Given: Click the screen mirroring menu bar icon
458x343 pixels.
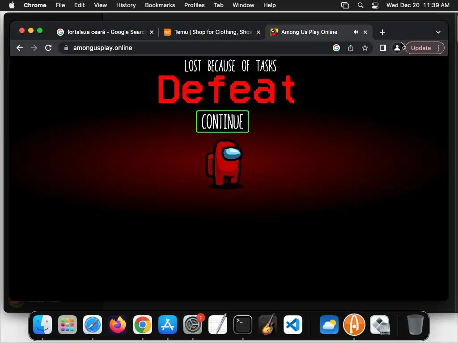Looking at the screenshot, I should [345, 5].
